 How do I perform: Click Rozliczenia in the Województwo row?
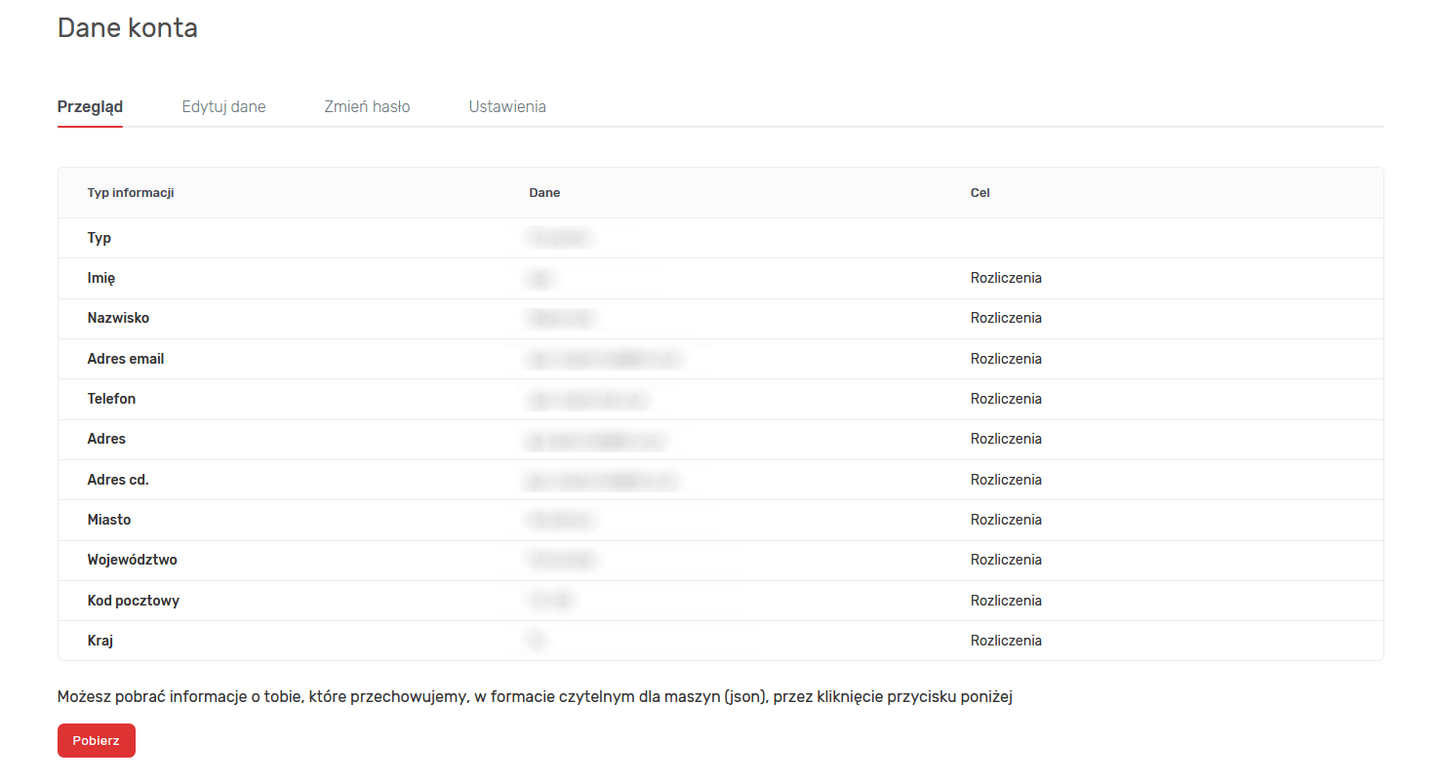1006,560
